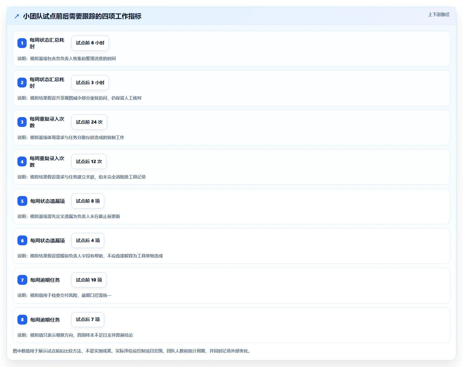Click the 试点后 3 小时 pill
463x367 pixels.
pyautogui.click(x=90, y=83)
